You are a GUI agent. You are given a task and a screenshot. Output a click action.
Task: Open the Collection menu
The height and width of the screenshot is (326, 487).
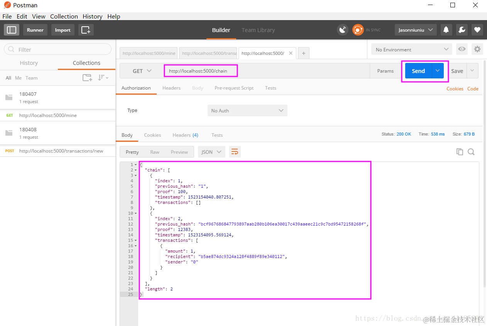tap(64, 16)
